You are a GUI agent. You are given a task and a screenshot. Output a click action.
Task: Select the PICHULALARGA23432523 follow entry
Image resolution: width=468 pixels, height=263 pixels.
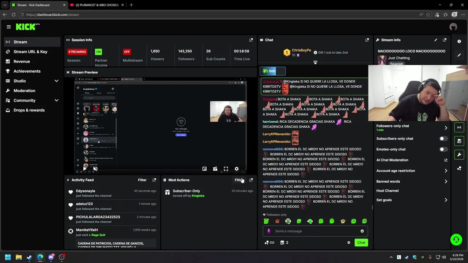click(x=112, y=219)
